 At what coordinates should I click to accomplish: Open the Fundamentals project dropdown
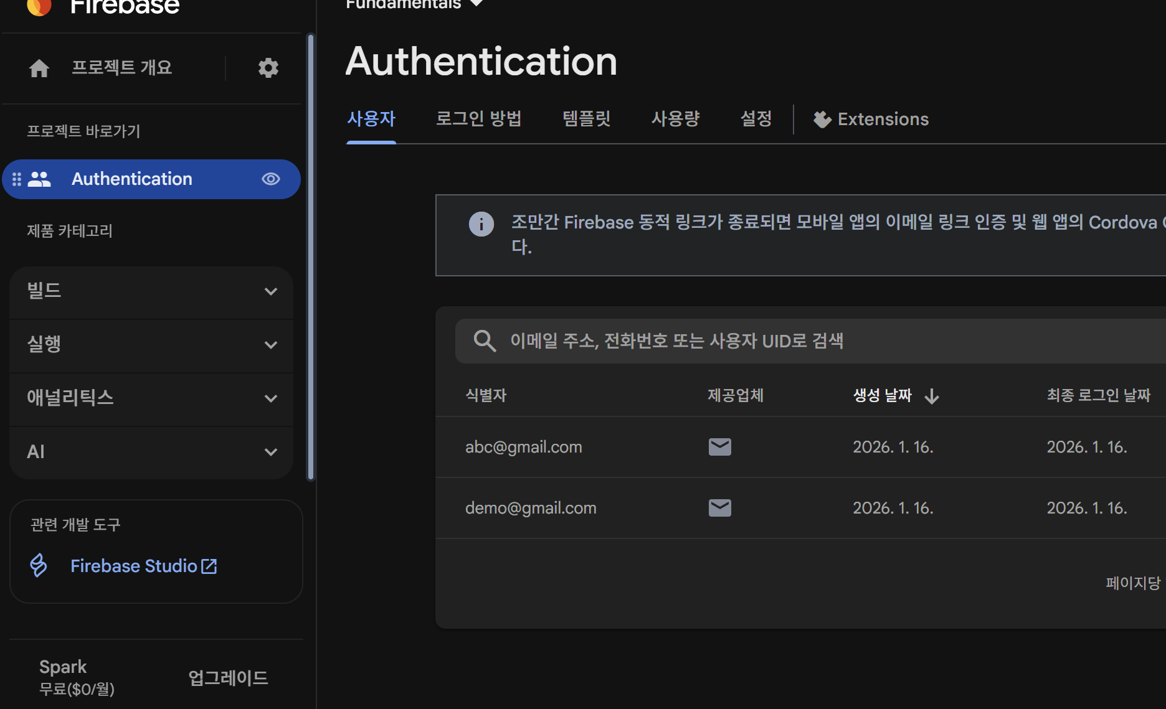415,4
